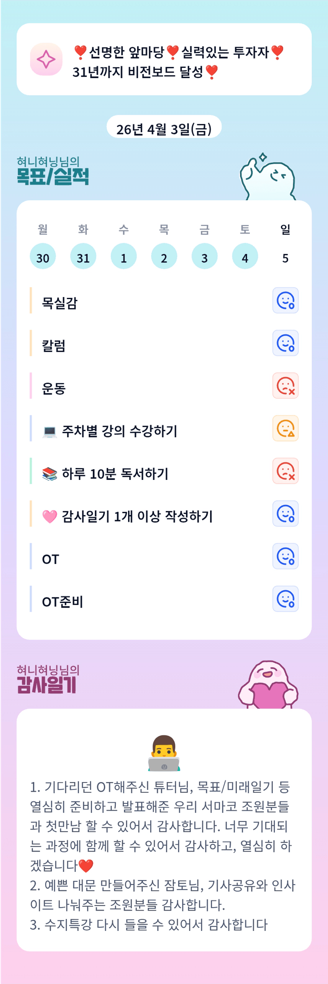This screenshot has width=328, height=984.
Task: Click the 26년 4월 3일(금) date pill
Action: click(164, 129)
